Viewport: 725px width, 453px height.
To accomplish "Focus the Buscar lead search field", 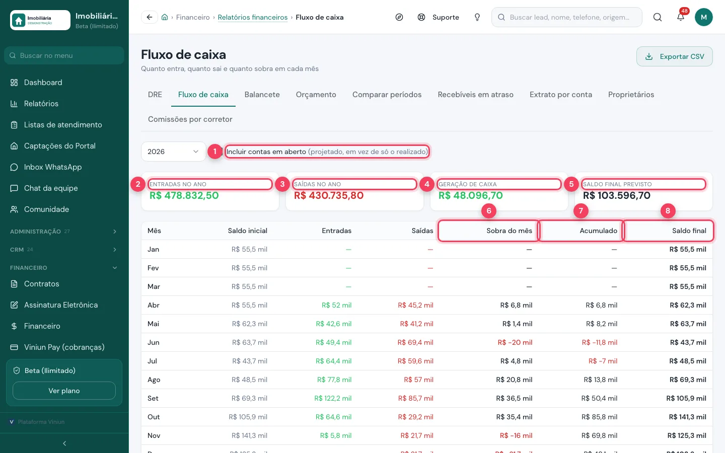I will pos(567,17).
